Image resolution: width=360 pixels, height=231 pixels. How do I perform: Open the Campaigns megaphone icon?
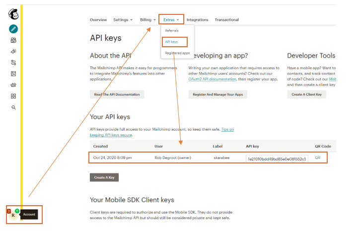point(13,52)
